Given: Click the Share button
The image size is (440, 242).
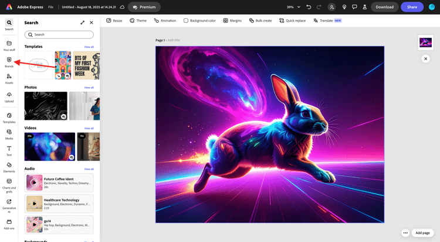Looking at the screenshot, I should tap(412, 7).
